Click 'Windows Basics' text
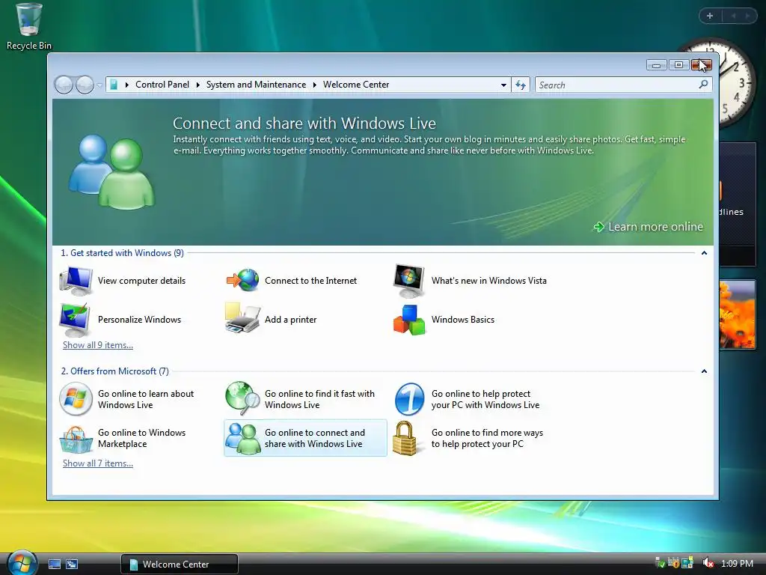 click(462, 319)
